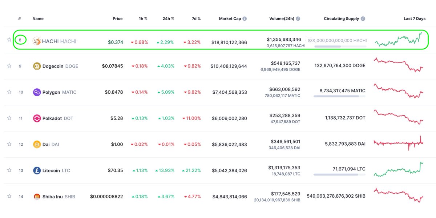Click Dai price $1.00
The width and height of the screenshot is (436, 218).
tap(117, 144)
